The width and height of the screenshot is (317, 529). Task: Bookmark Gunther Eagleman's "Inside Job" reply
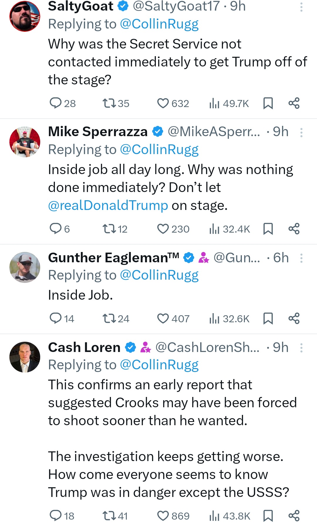(x=268, y=318)
